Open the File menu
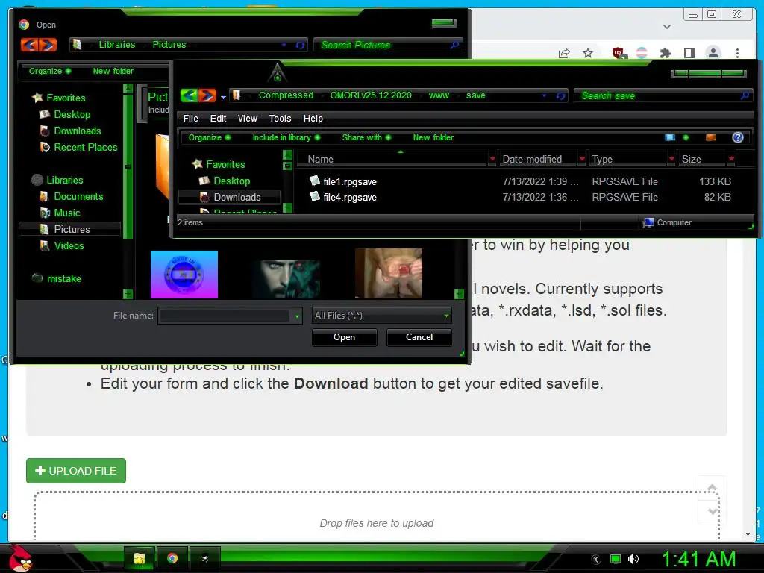Image resolution: width=764 pixels, height=573 pixels. click(x=190, y=119)
